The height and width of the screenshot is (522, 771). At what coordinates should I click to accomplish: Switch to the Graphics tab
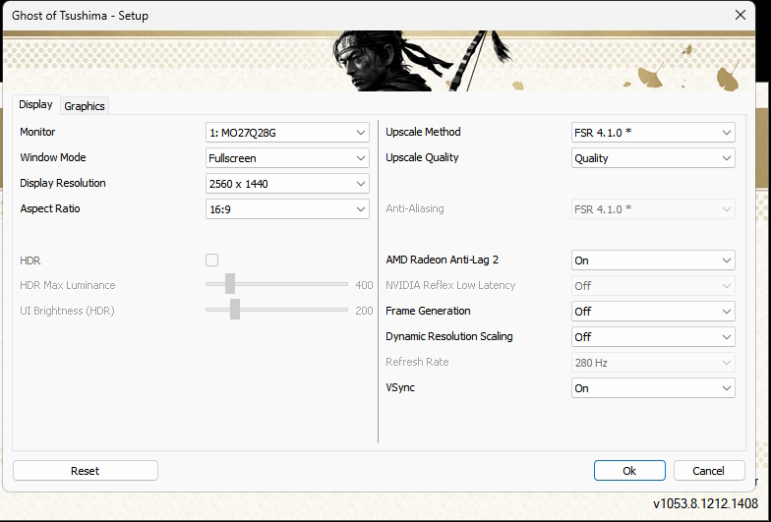(x=85, y=106)
